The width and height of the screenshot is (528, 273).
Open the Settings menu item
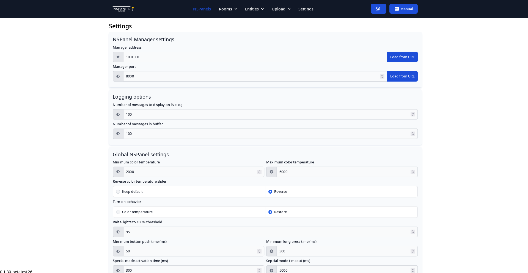point(306,9)
